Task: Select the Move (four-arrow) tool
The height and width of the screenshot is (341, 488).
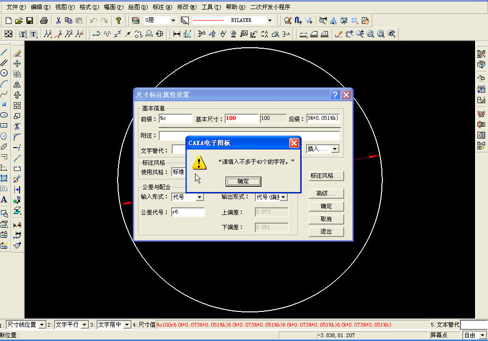Action: coord(17,64)
